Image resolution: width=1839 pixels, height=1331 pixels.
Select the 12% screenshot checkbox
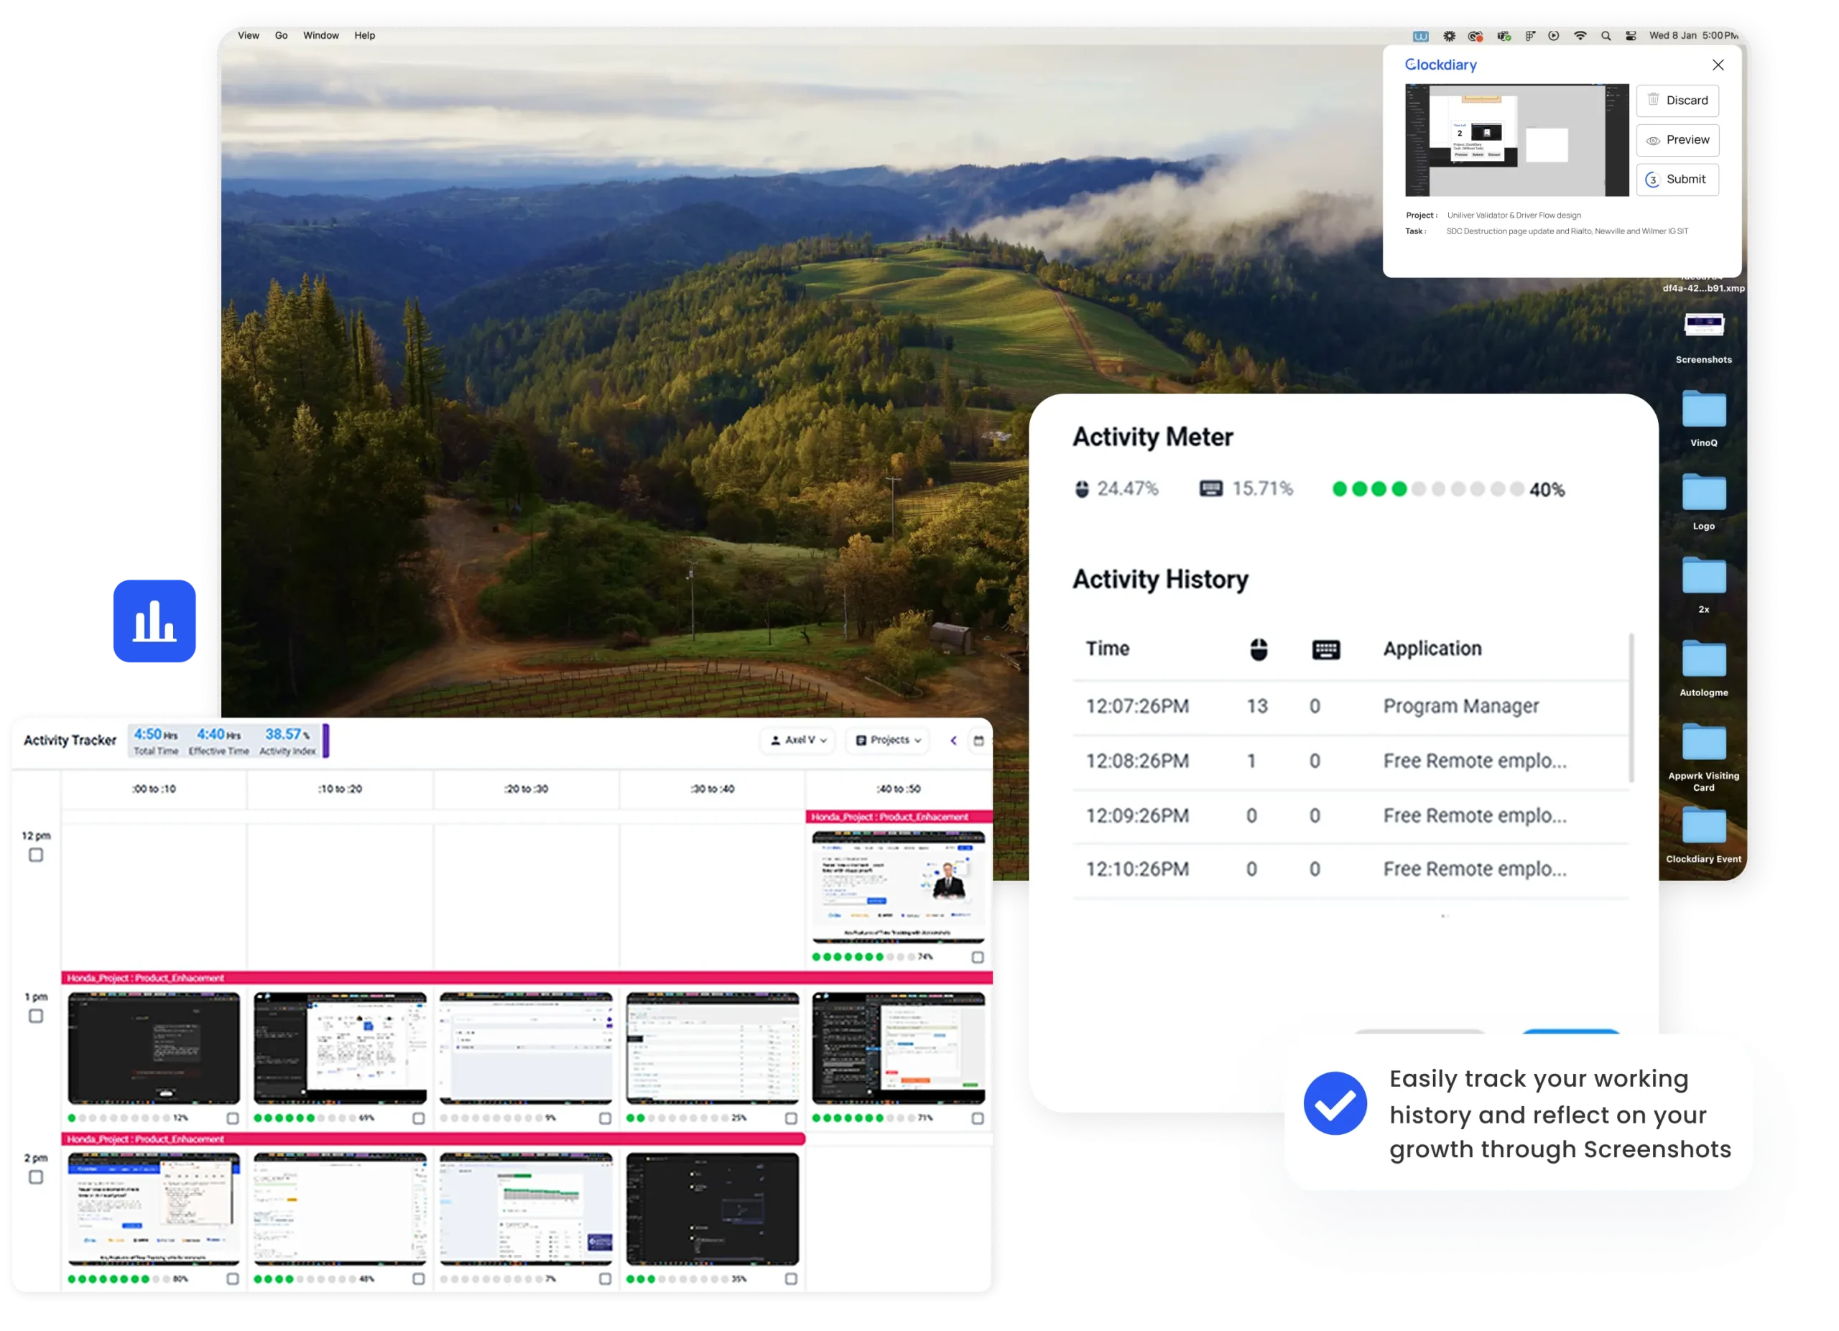(x=233, y=1118)
